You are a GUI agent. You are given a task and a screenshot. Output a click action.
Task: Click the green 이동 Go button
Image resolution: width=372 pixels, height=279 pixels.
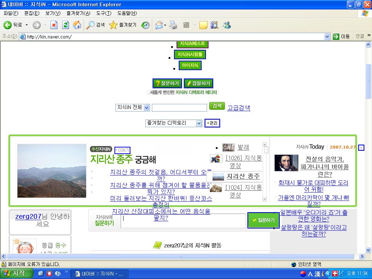coord(341,37)
